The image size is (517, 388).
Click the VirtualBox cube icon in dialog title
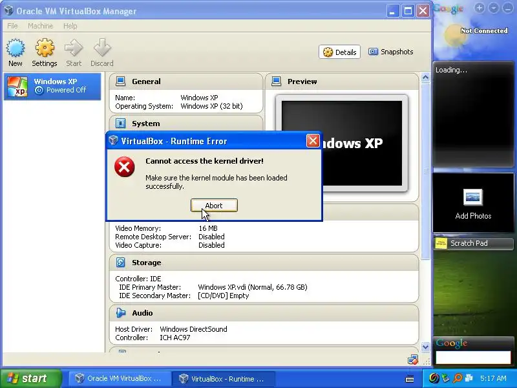pos(113,140)
